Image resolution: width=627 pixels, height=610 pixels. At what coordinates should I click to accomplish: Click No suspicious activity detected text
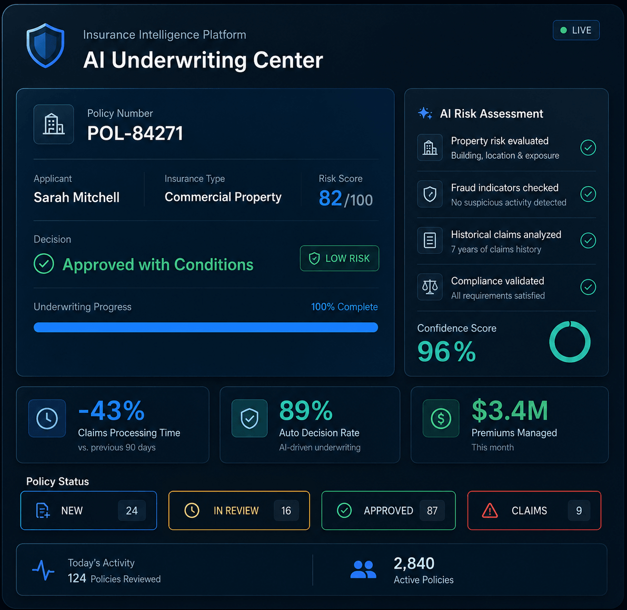click(x=509, y=202)
